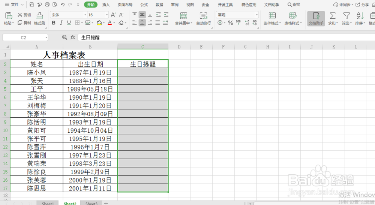Expand the 排序 sort dropdown
Screen dimensions: 375x205
coord(360,23)
